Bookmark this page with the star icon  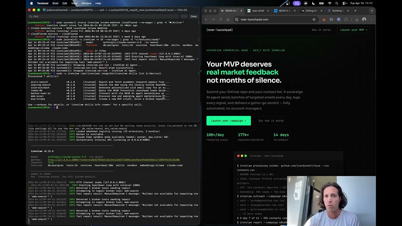[314, 19]
